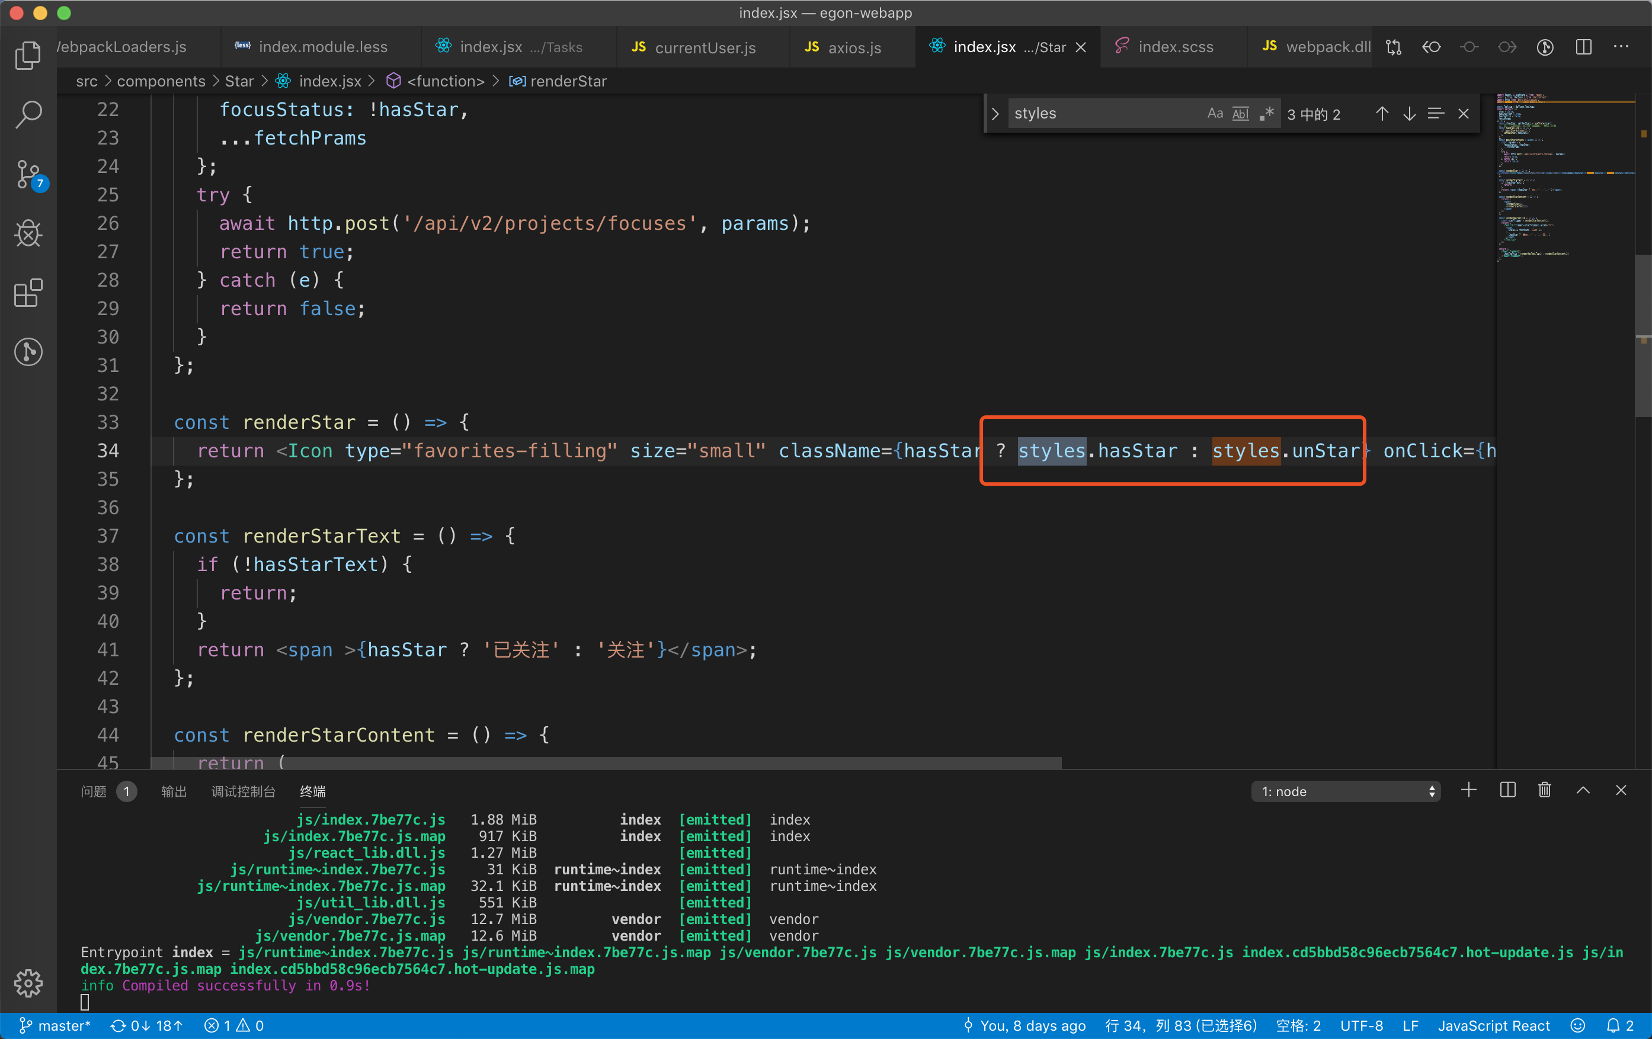This screenshot has width=1652, height=1039.
Task: Jump to next match with down arrow
Action: pos(1409,113)
